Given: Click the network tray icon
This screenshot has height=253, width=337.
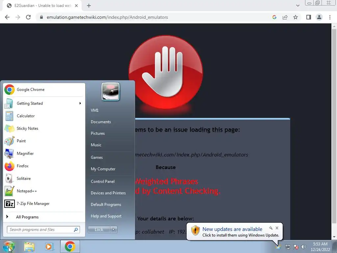Looking at the screenshot, I should pos(288,247).
